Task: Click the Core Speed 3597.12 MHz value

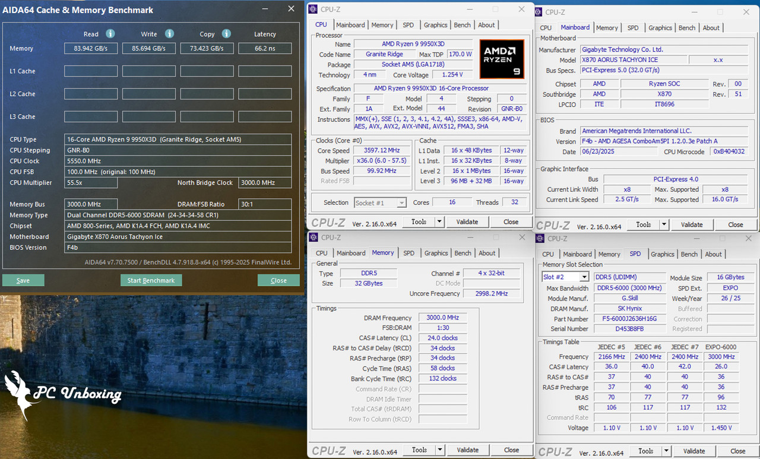Action: pyautogui.click(x=382, y=151)
